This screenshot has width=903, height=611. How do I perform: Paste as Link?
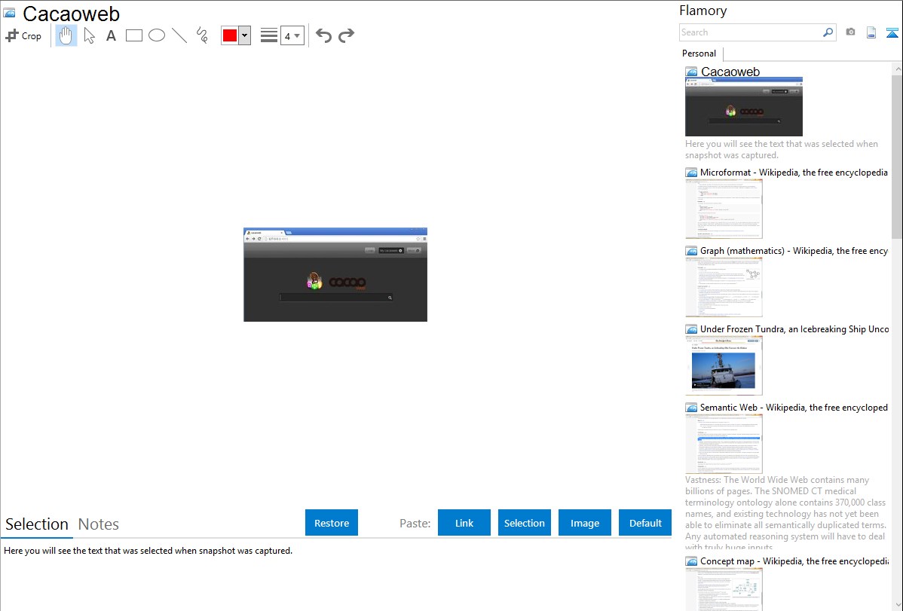[464, 523]
